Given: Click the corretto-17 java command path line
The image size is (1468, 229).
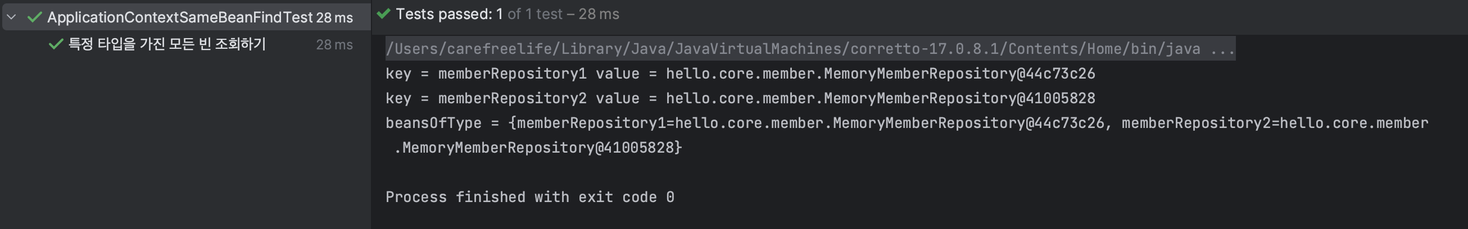Looking at the screenshot, I should point(792,49).
